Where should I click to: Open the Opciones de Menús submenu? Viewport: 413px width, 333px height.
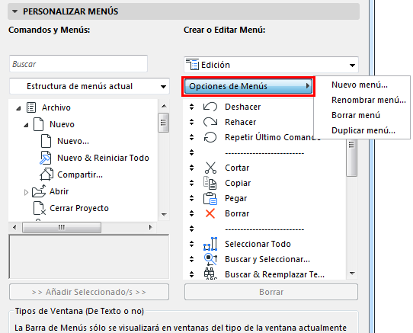point(248,86)
